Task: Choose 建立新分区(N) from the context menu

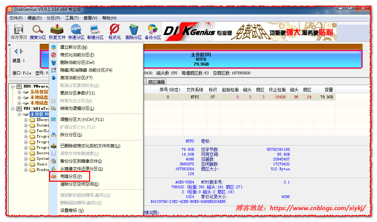Action: (x=96, y=47)
